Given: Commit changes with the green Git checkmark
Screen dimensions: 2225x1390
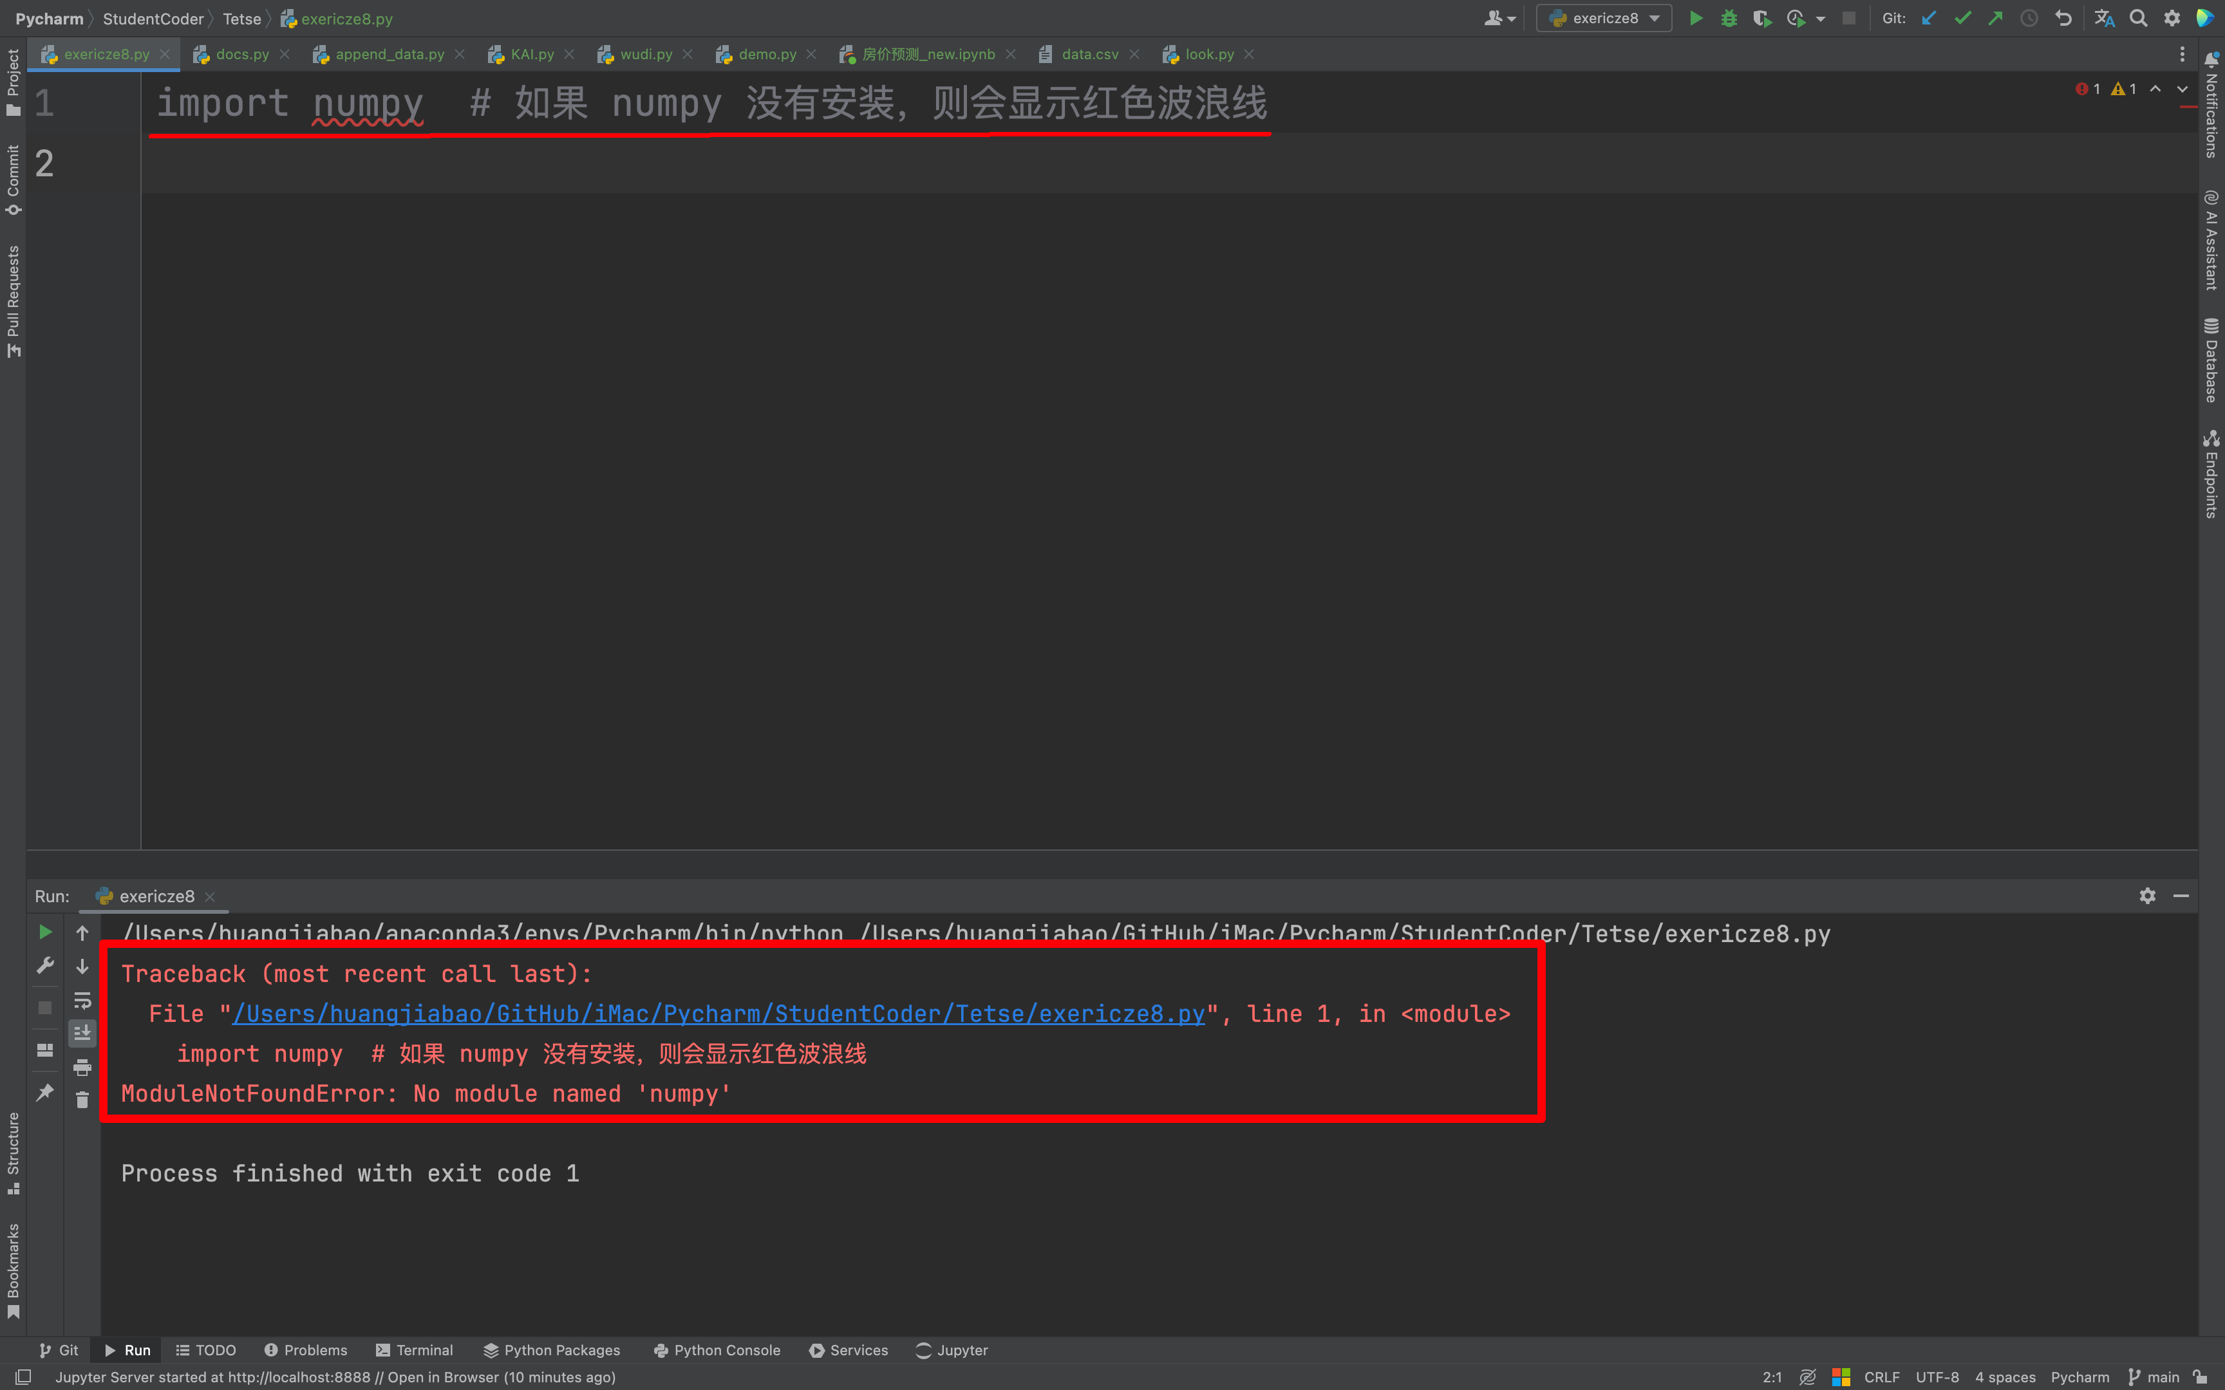Looking at the screenshot, I should point(1962,19).
